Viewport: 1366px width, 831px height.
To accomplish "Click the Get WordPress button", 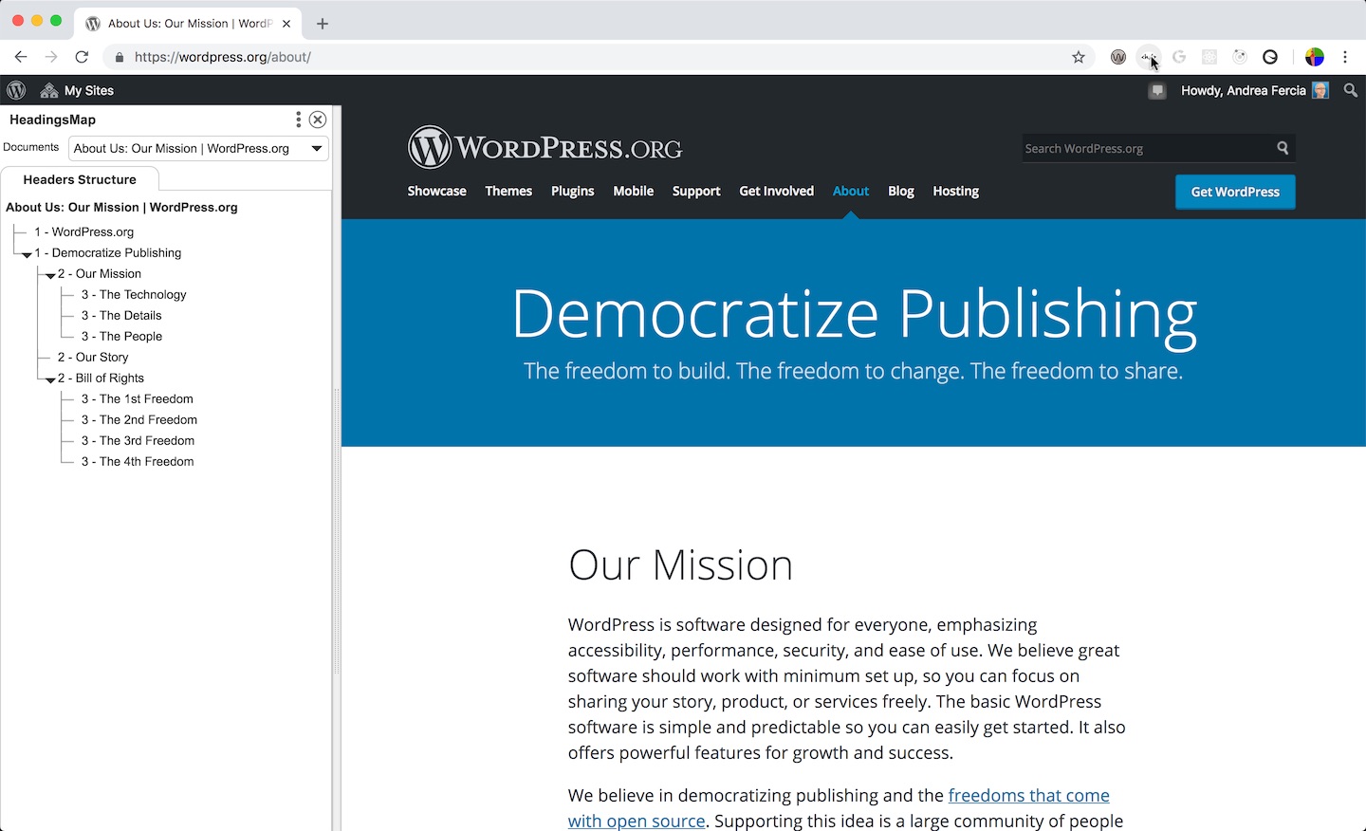I will [1235, 192].
